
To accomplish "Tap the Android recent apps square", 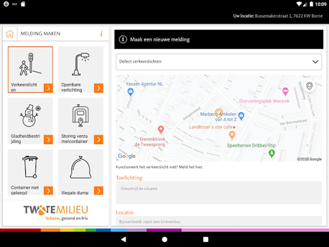I will [206, 239].
